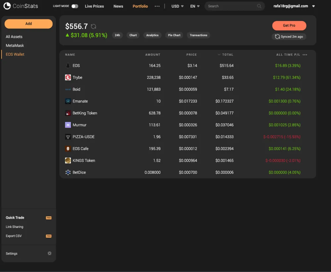Open the Chart view

pyautogui.click(x=133, y=35)
